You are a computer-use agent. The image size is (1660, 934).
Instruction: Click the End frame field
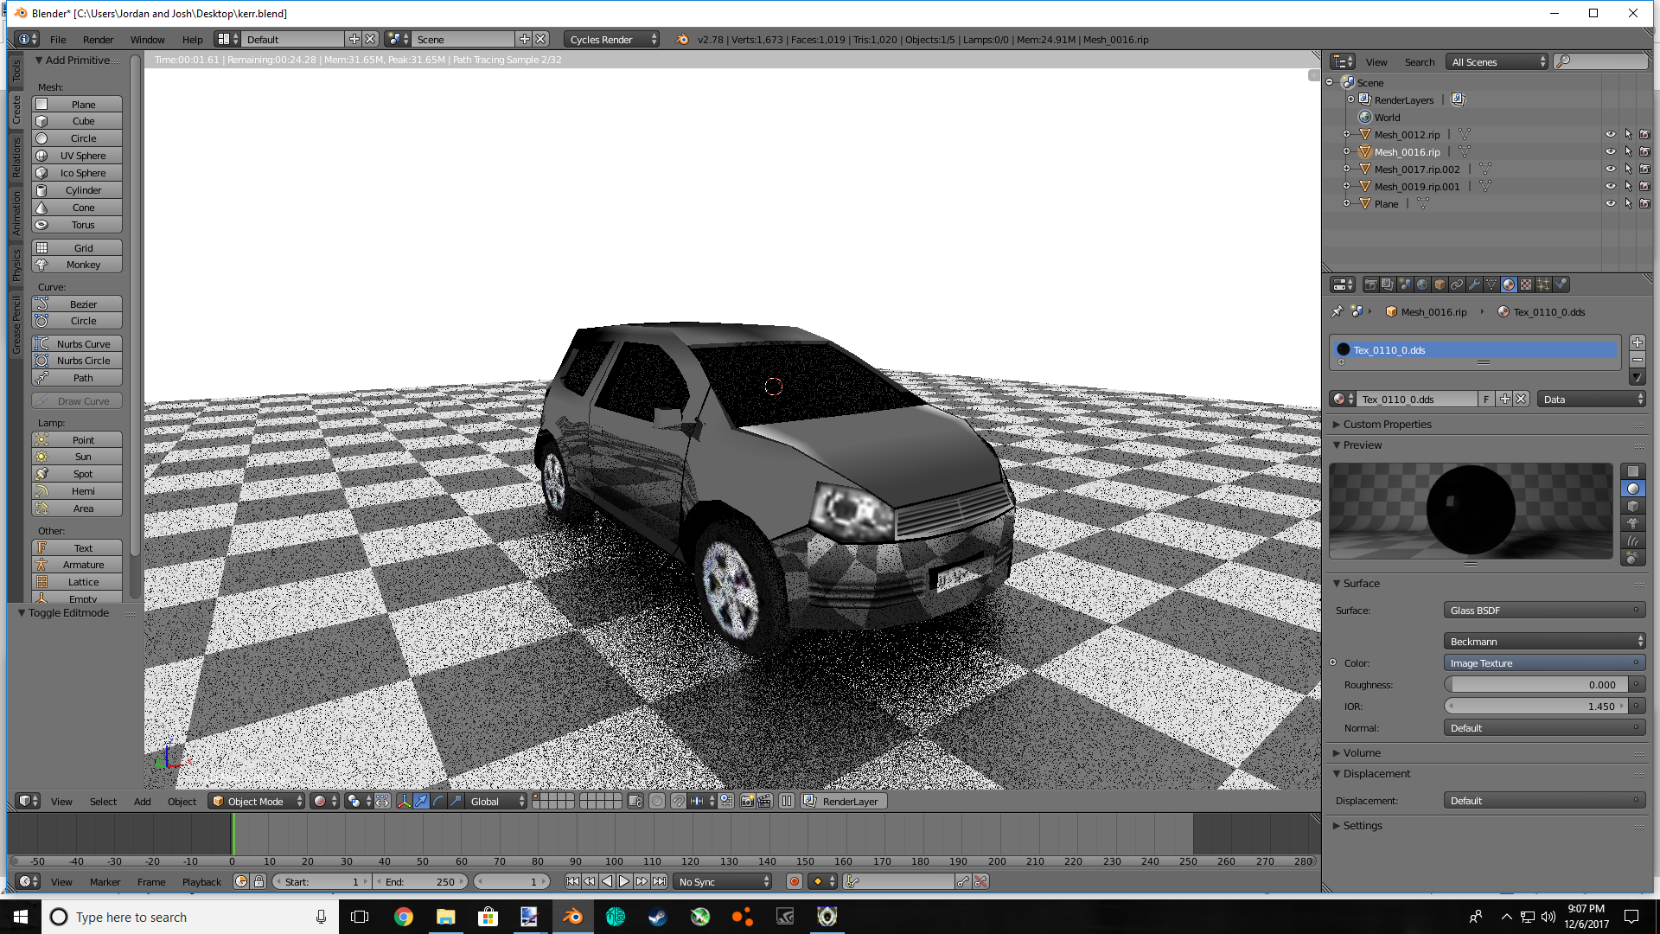420,882
